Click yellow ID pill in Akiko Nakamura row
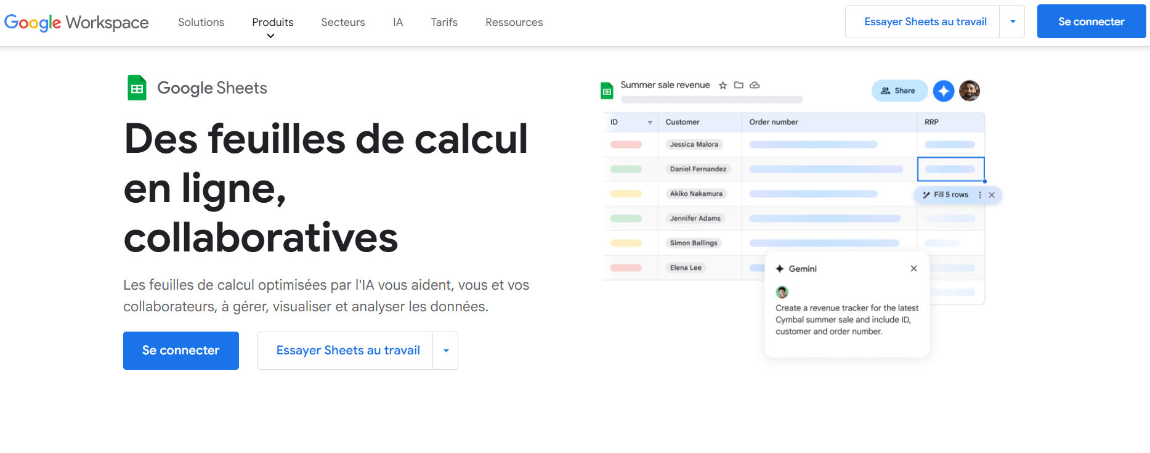The width and height of the screenshot is (1150, 453). pos(626,194)
